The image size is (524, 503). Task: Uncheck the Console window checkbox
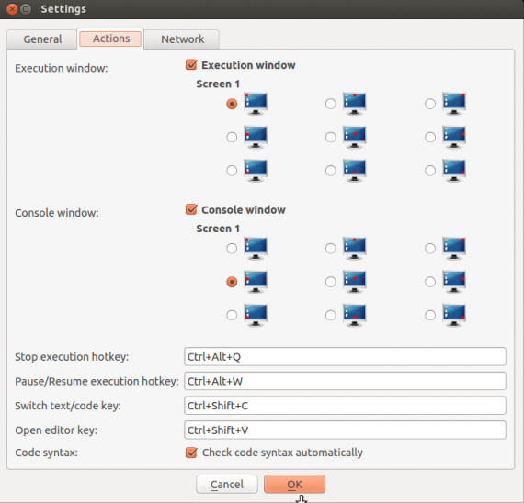tap(191, 209)
